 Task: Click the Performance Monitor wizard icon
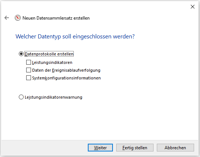coord(18,18)
